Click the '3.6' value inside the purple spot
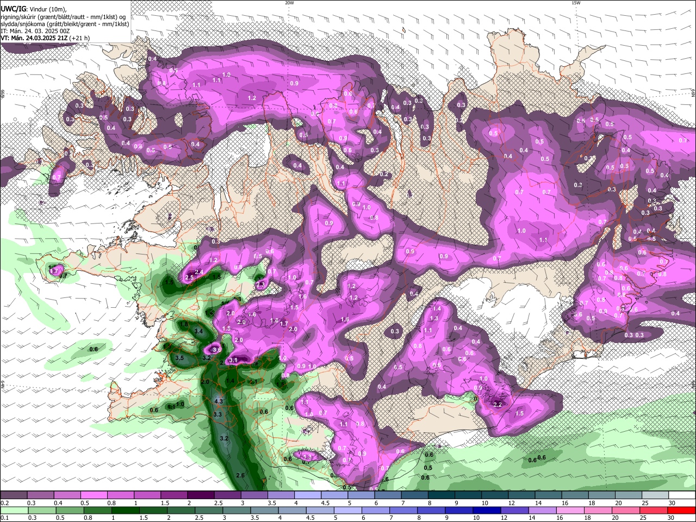 [217, 350]
